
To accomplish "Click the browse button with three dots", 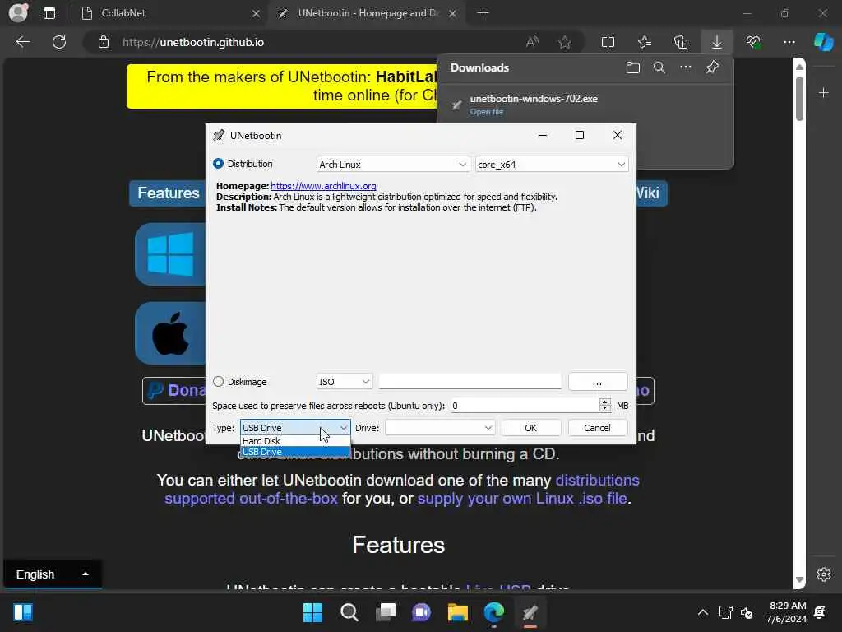I will (x=598, y=382).
